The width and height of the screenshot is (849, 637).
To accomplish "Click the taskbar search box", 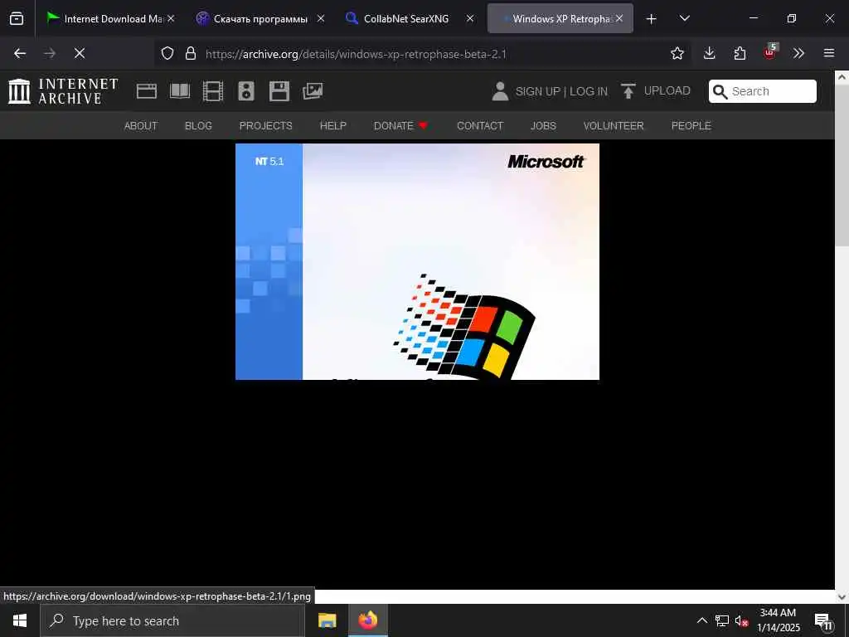I will (x=172, y=620).
